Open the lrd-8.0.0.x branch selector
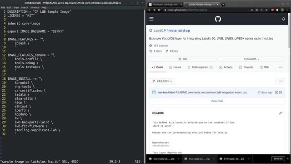The height and width of the screenshot is (164, 291). point(162,81)
